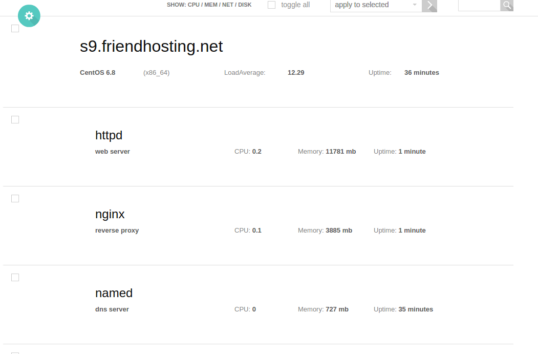538x354 pixels.
Task: Select the s9.friendhosting.net server checkbox
Action: (x=15, y=29)
